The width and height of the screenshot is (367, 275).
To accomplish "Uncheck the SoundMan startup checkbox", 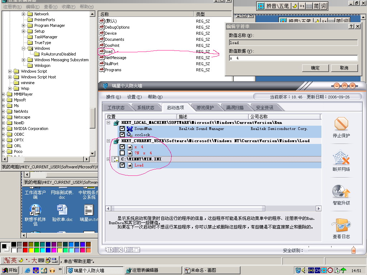I will [122, 129].
